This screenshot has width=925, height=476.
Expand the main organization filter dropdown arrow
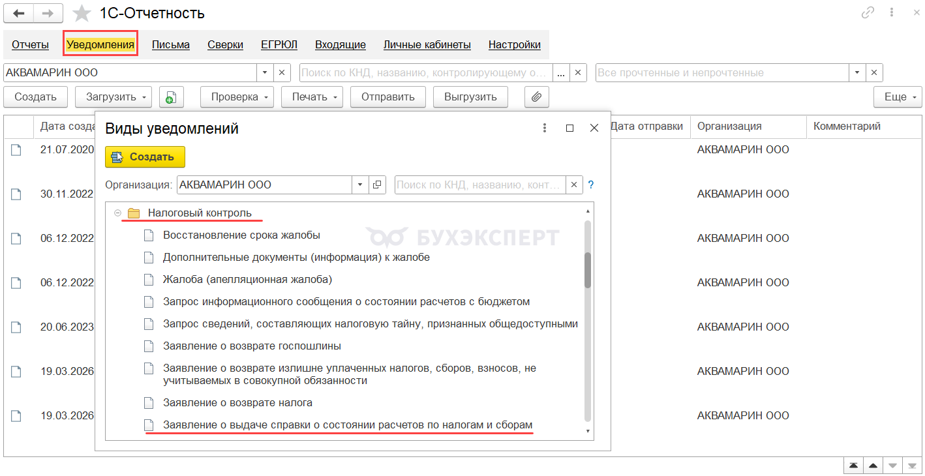pos(265,73)
